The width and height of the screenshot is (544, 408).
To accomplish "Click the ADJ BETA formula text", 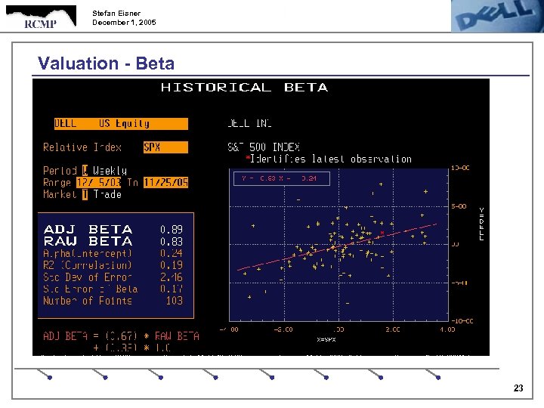I will 121,342.
